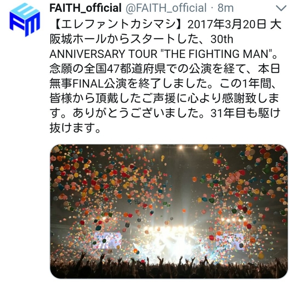Image resolution: width=296 pixels, height=283 pixels.
Task: Click the 【エレファントカシマシ】 heading text
Action: click(x=118, y=25)
